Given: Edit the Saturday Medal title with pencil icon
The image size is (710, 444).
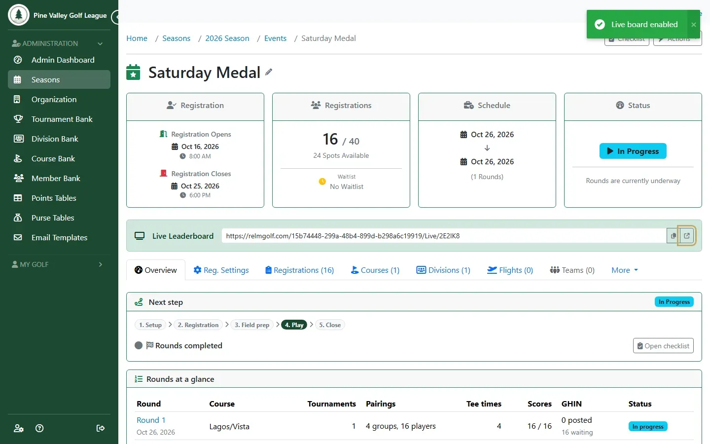Looking at the screenshot, I should coord(269,72).
